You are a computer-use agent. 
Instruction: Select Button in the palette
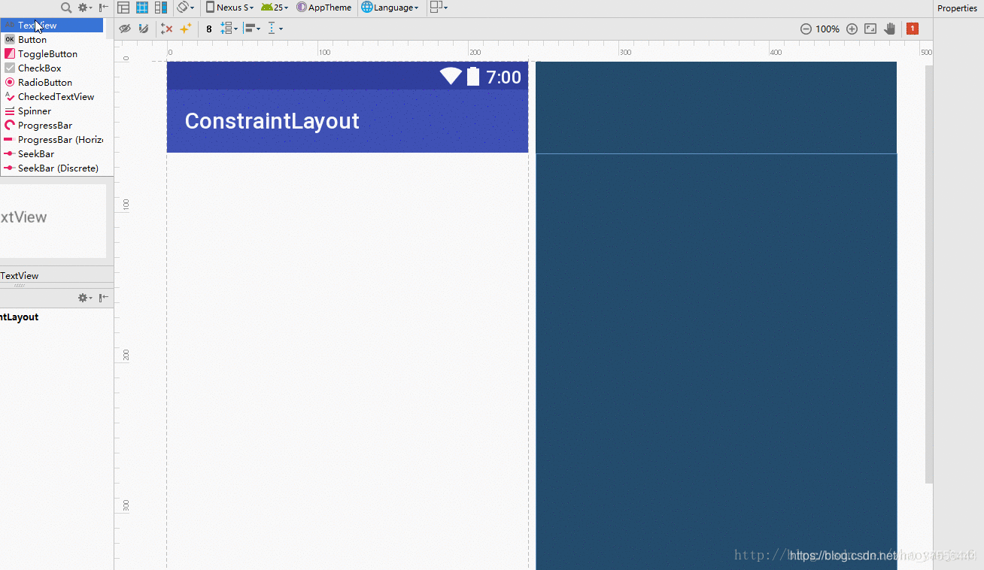coord(51,40)
